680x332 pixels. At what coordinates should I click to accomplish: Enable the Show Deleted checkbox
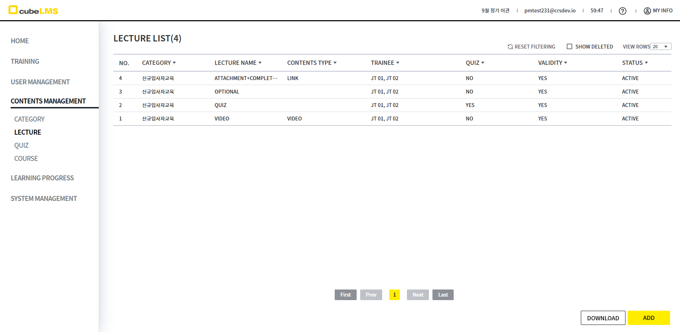[569, 46]
